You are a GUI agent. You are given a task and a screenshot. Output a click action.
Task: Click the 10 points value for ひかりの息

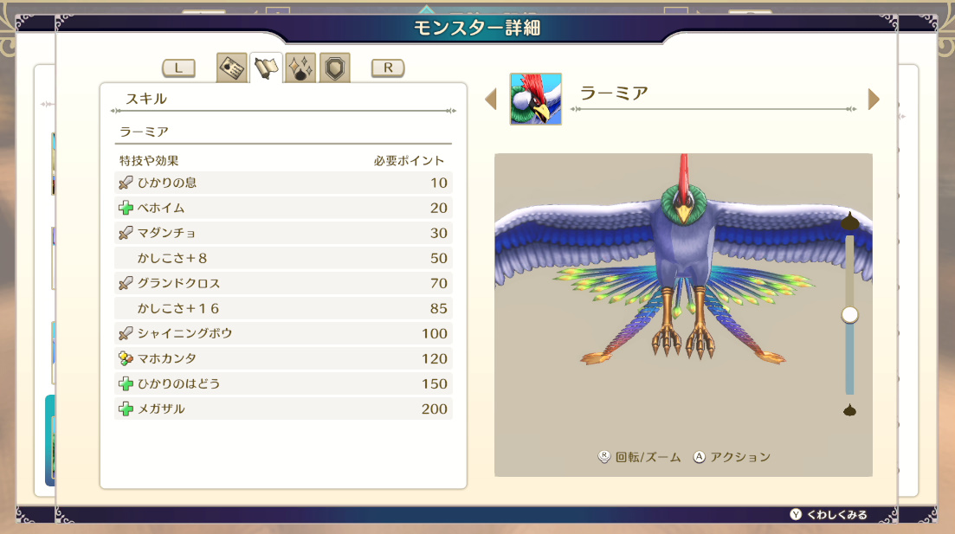tap(438, 183)
